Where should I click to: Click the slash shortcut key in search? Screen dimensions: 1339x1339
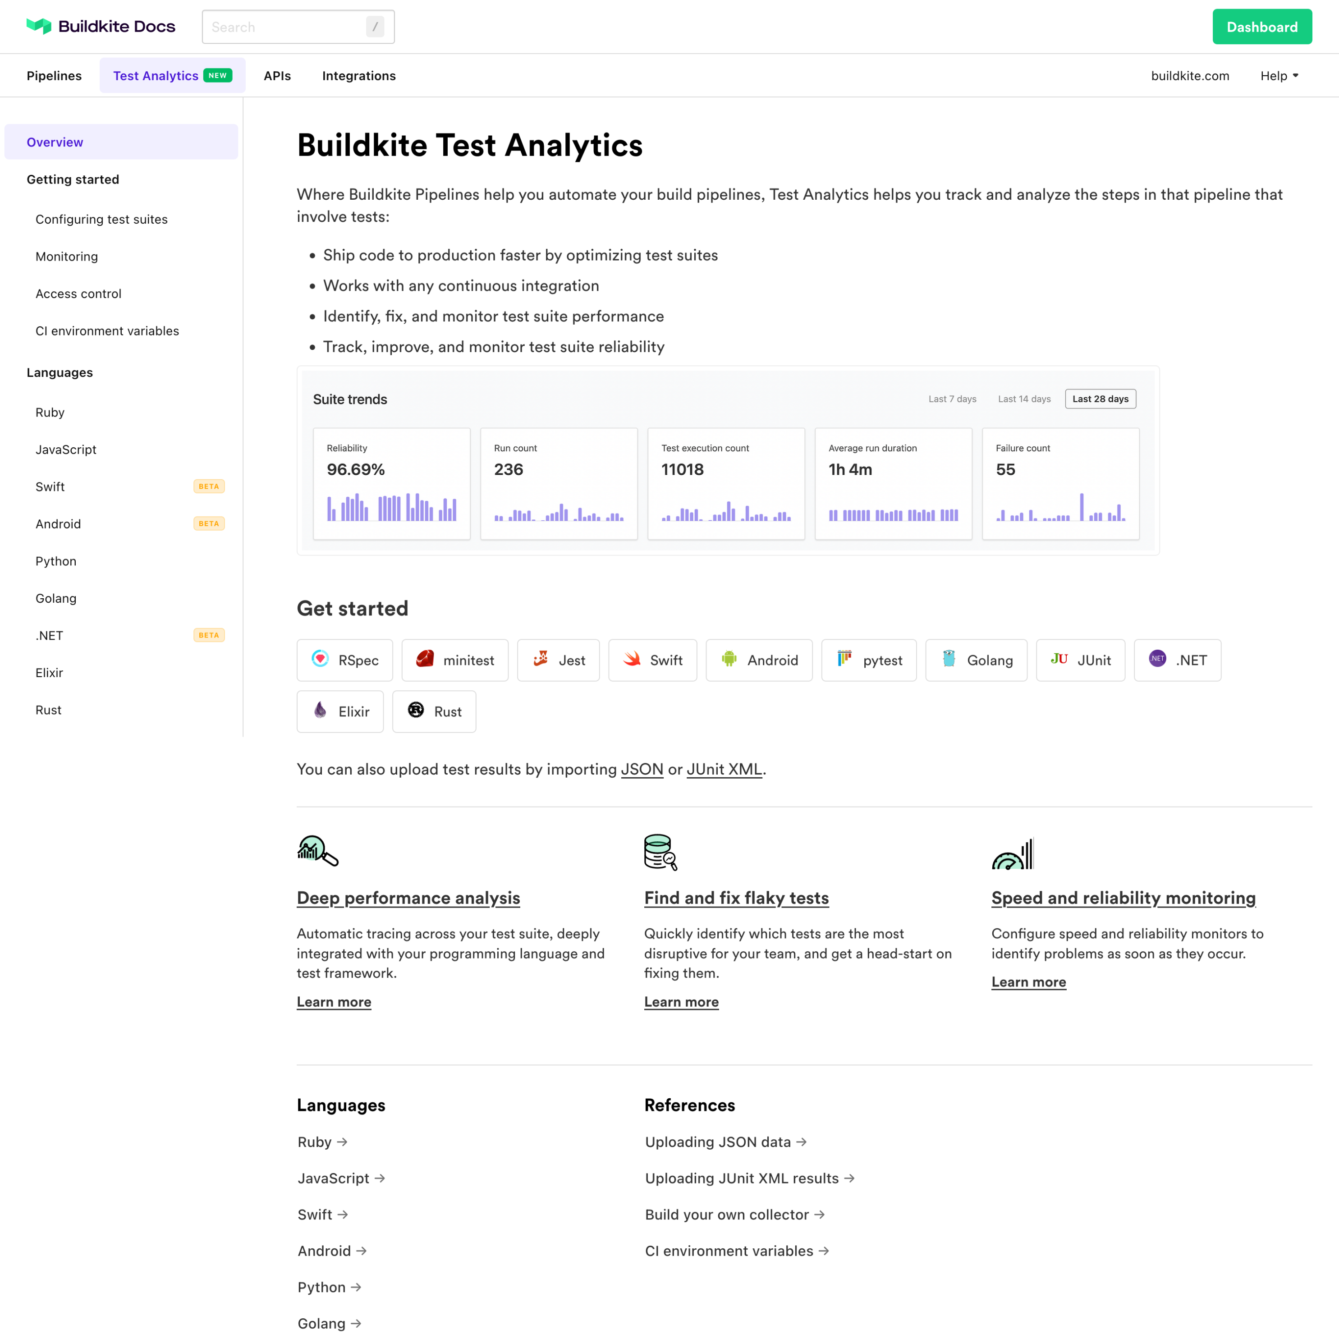[x=375, y=27]
